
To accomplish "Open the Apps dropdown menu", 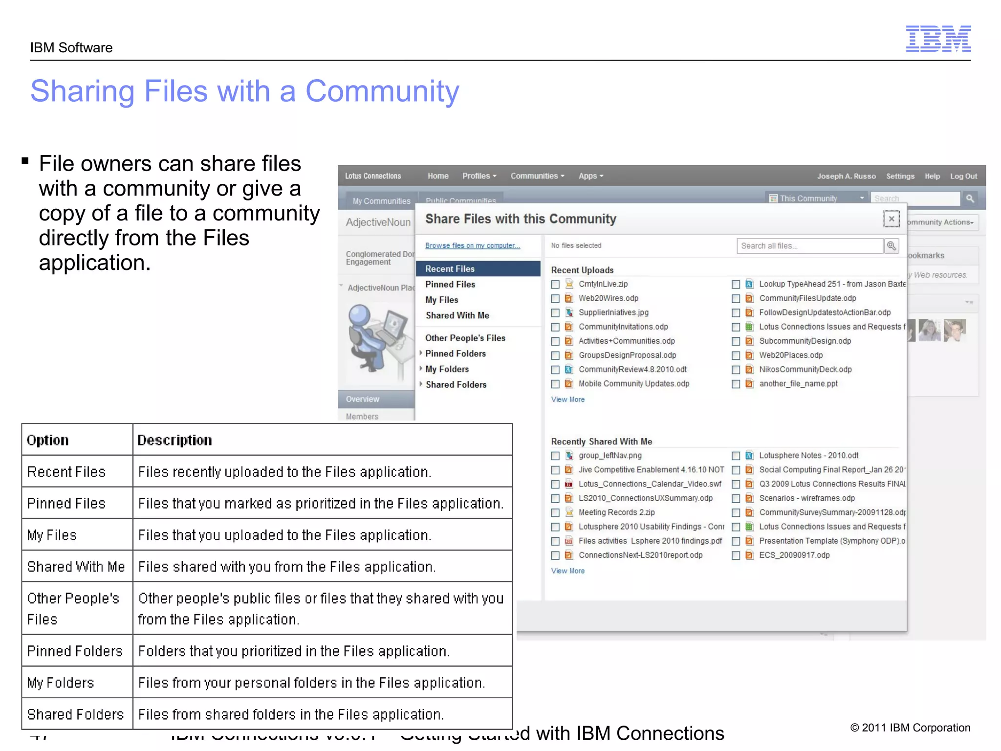I will [591, 176].
